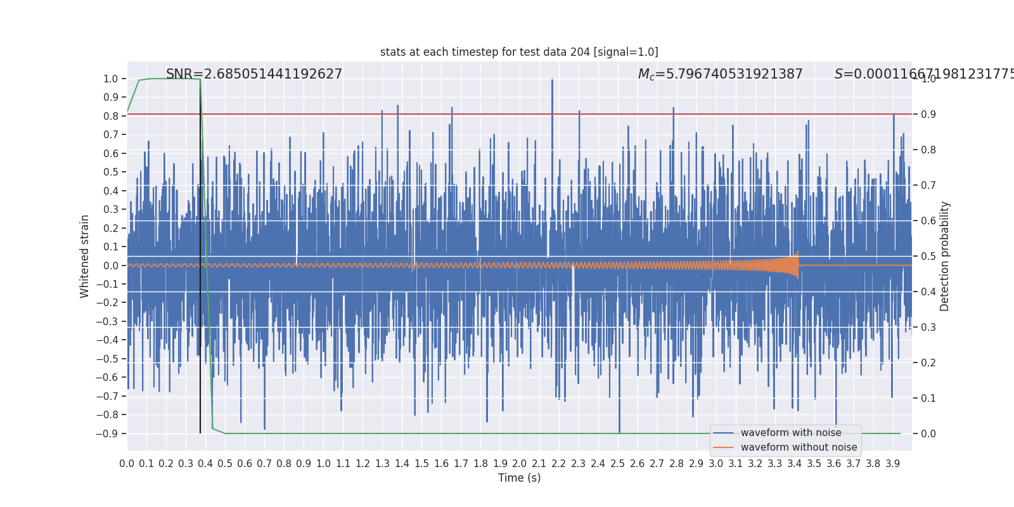
Task: Click the SNR value annotation
Action: coord(254,74)
